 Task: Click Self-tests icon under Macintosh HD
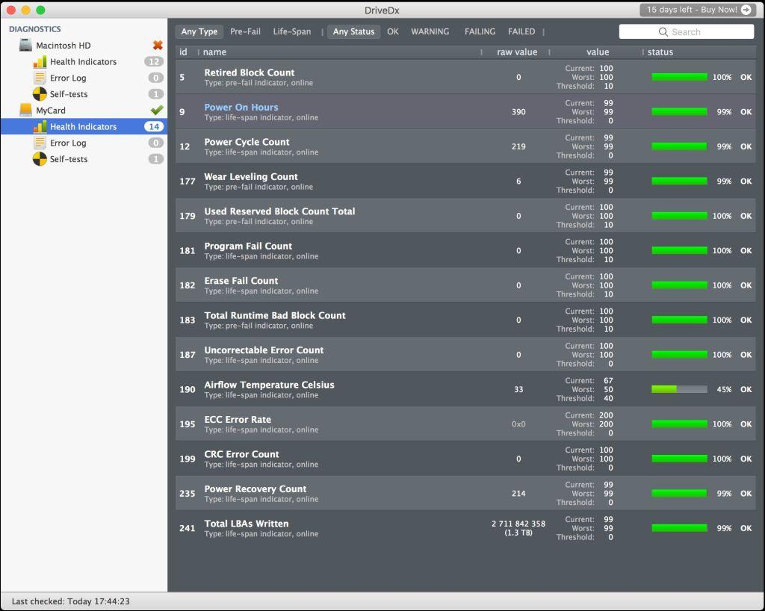[40, 94]
